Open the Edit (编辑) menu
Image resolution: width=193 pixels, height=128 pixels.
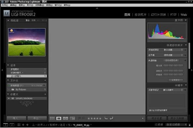point(13,5)
